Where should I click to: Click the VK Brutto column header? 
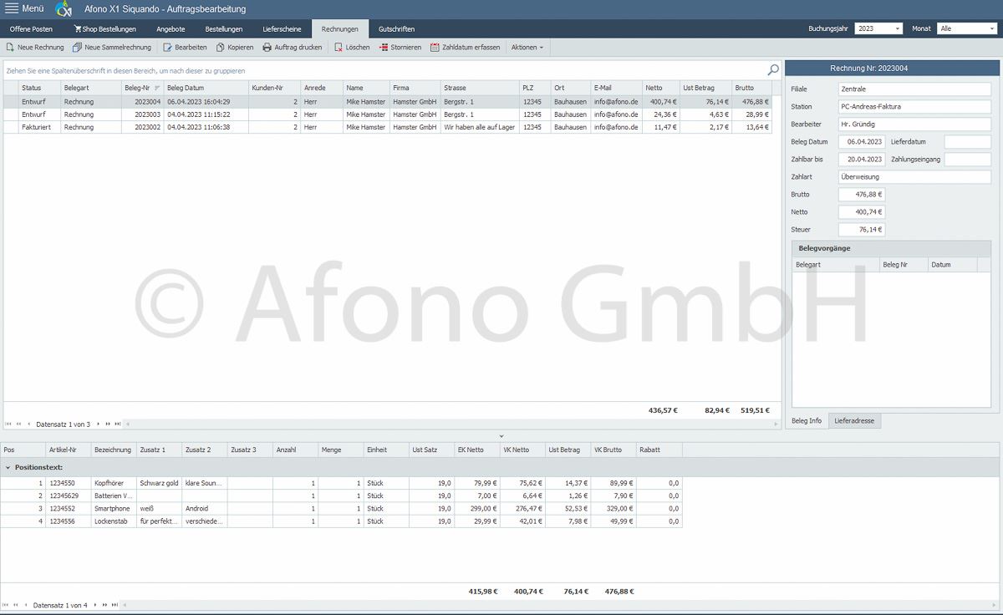pos(614,450)
